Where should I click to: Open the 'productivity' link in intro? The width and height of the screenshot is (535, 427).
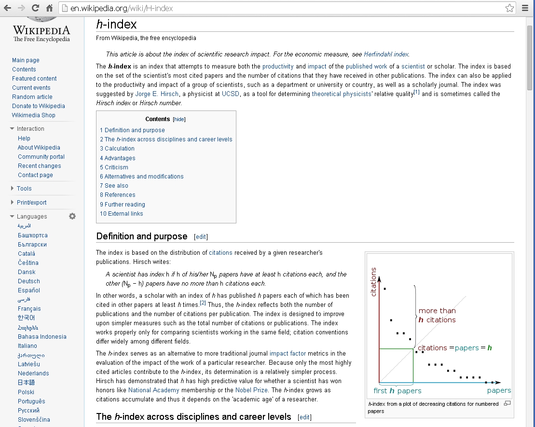pyautogui.click(x=278, y=66)
